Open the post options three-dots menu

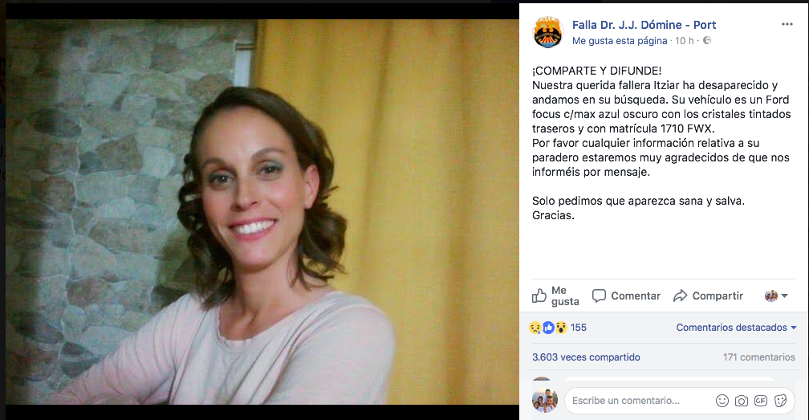[787, 24]
